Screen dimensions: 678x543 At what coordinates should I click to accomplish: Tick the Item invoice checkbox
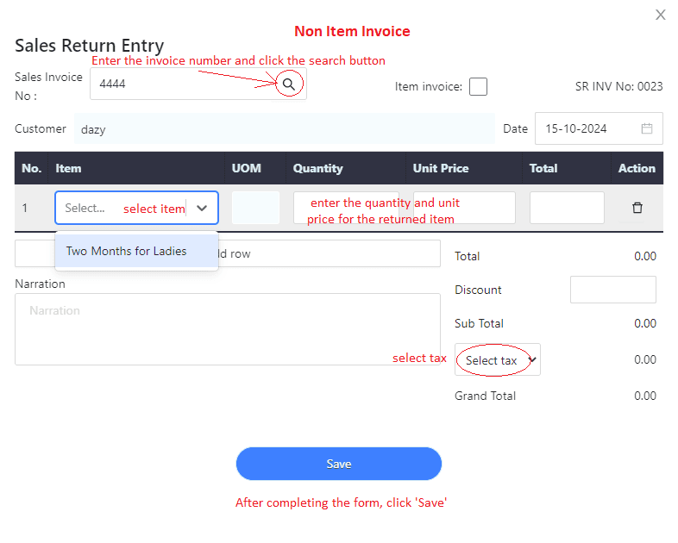click(x=478, y=86)
